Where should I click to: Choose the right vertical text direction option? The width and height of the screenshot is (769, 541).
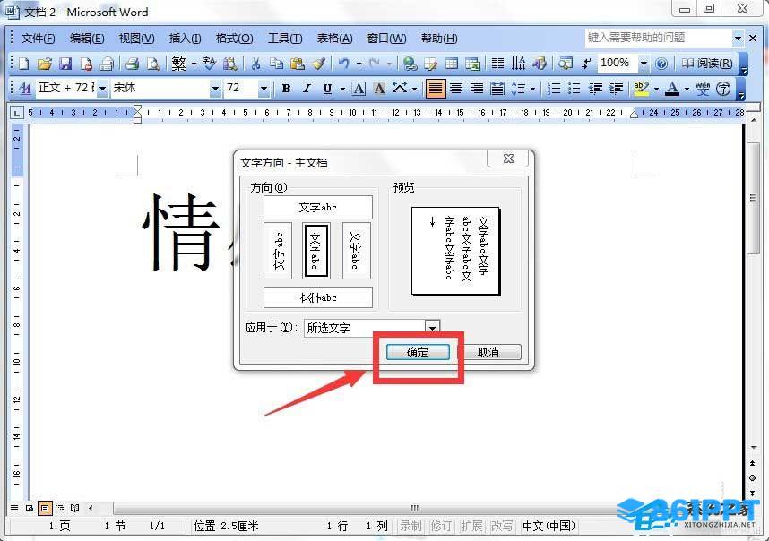point(356,251)
